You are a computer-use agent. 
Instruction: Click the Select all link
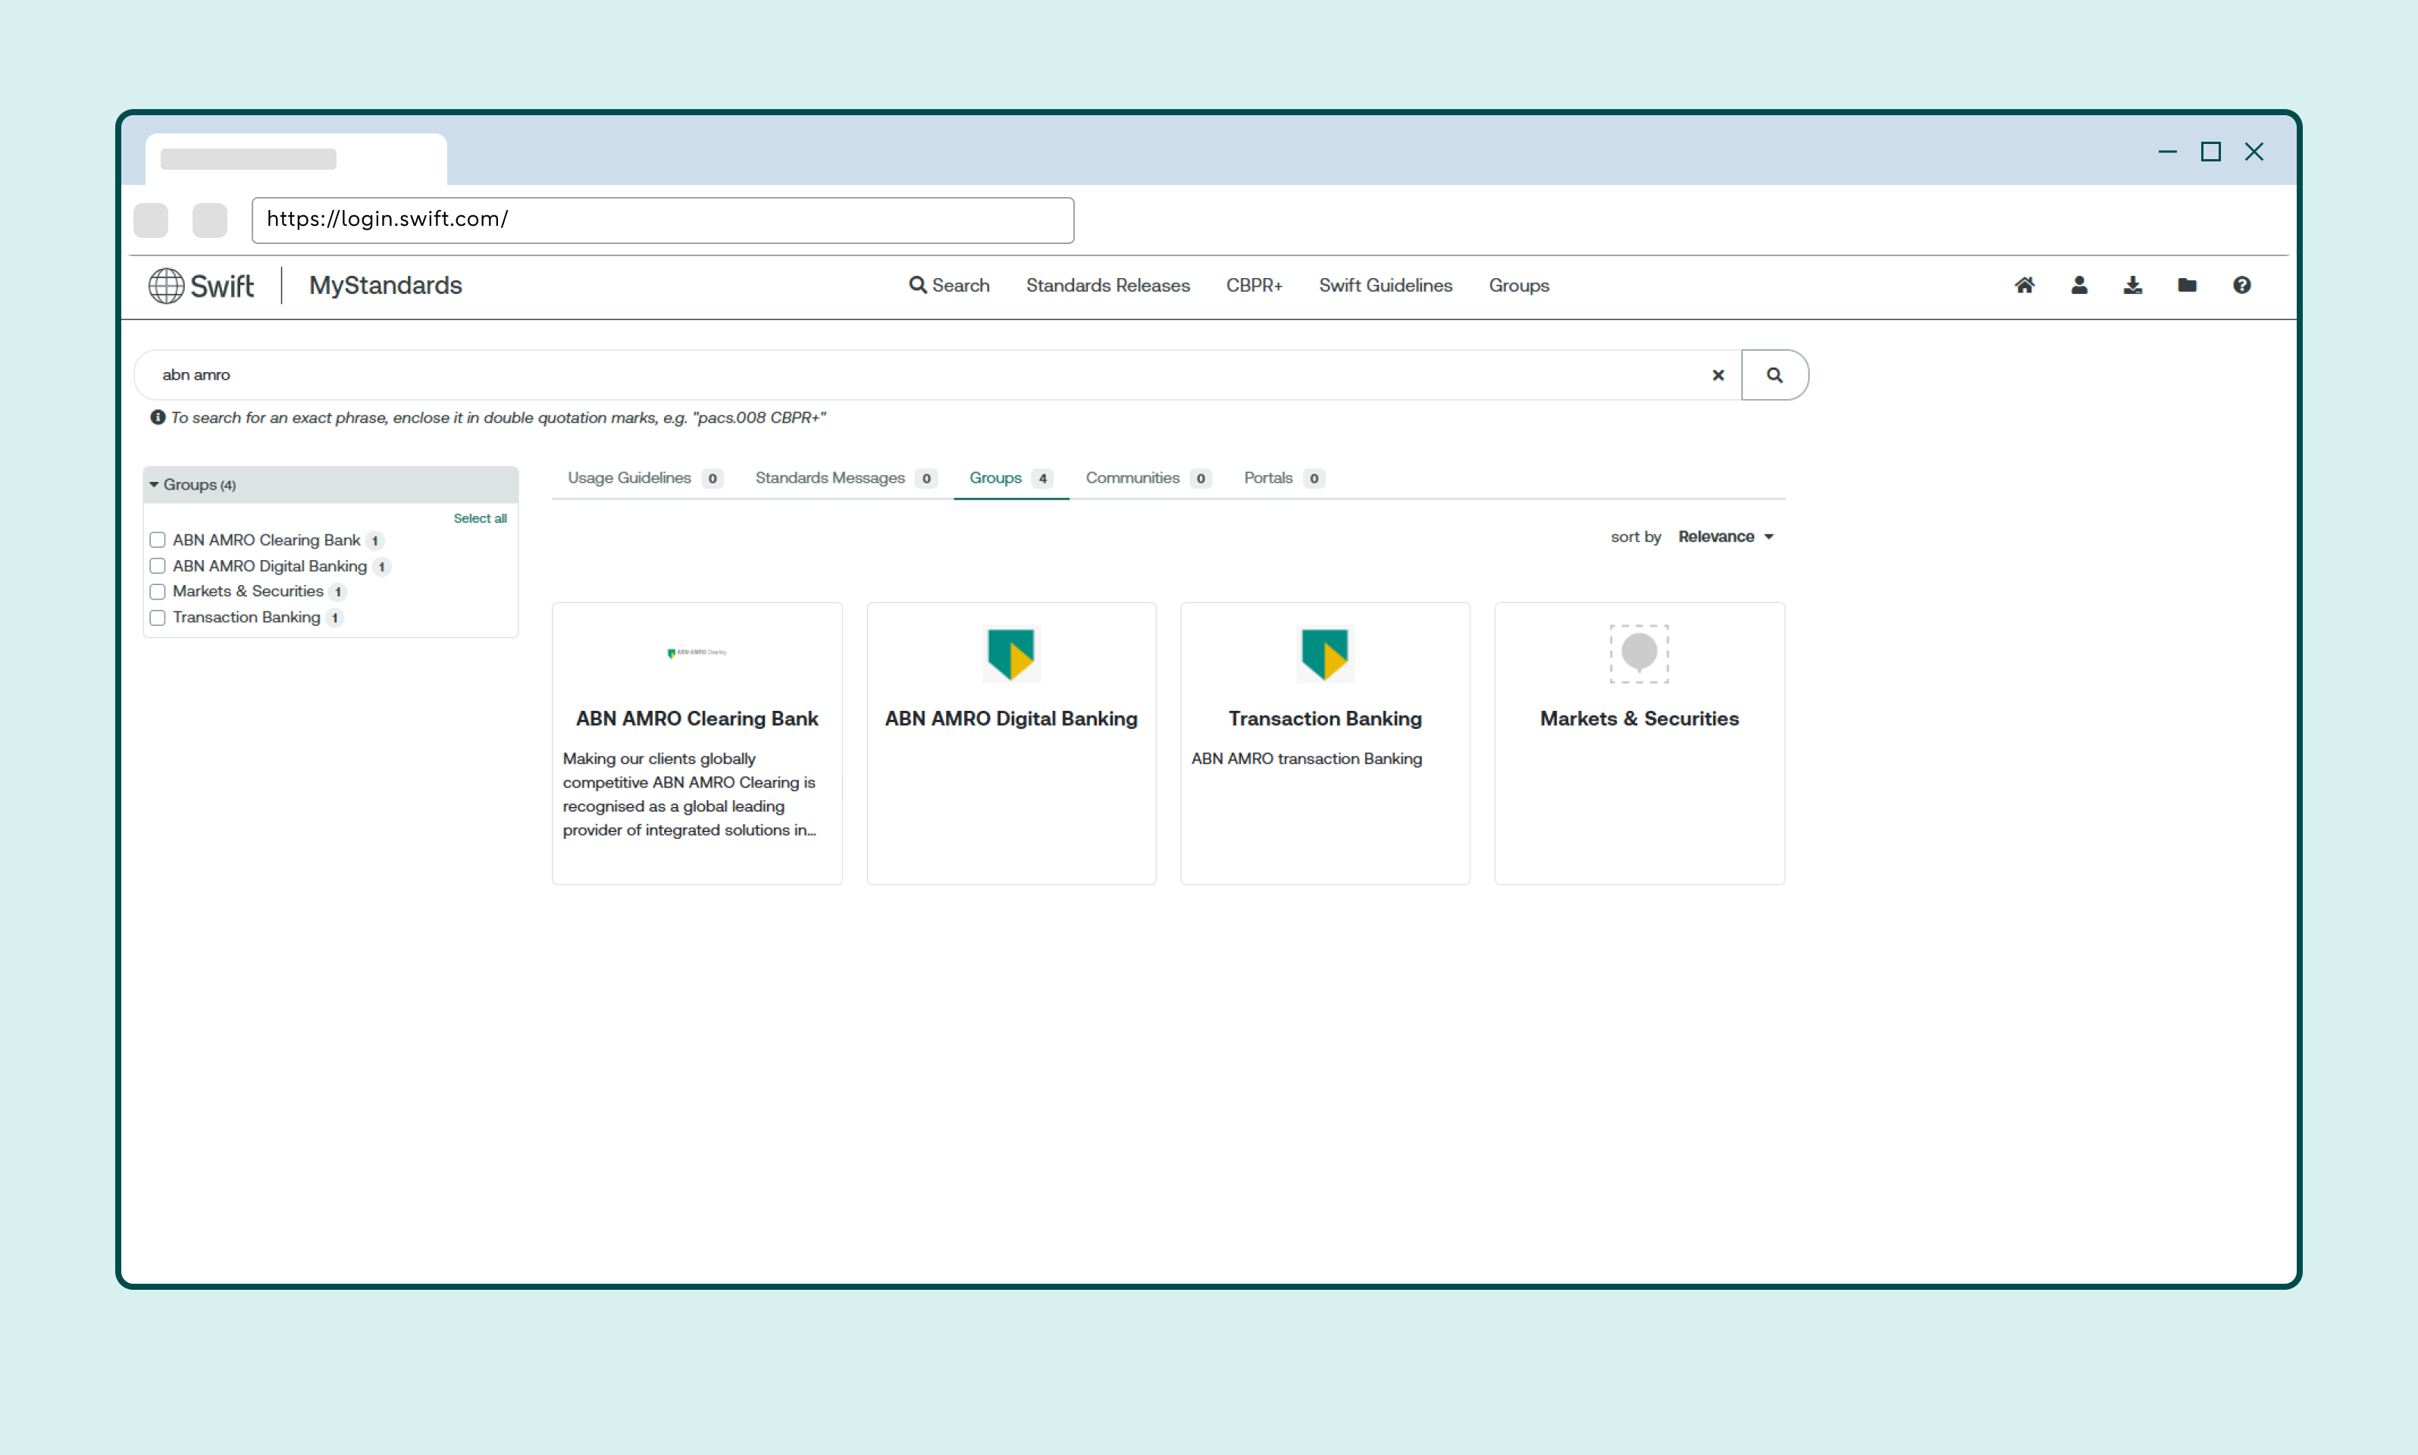(480, 518)
